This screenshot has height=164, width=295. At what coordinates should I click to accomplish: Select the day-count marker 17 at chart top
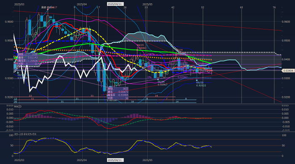tap(98, 7)
